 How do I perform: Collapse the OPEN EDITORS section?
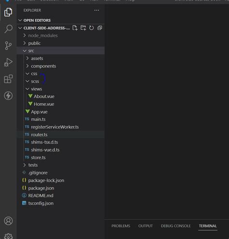pos(20,20)
